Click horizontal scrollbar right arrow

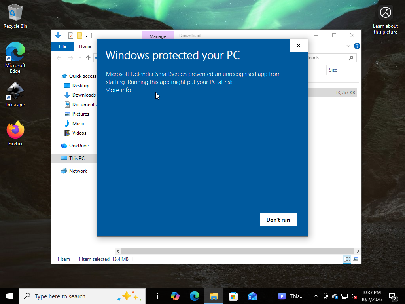pyautogui.click(x=358, y=251)
